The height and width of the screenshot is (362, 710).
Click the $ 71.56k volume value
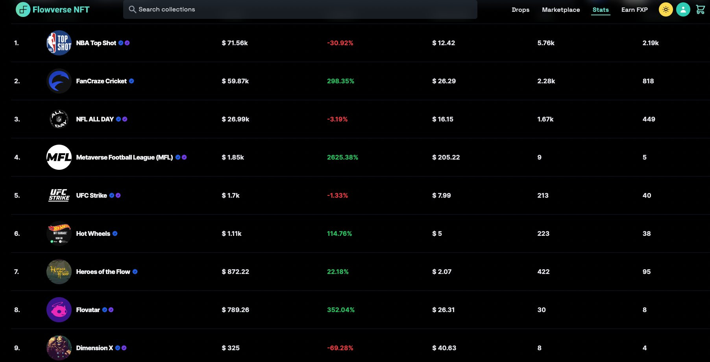coord(235,43)
